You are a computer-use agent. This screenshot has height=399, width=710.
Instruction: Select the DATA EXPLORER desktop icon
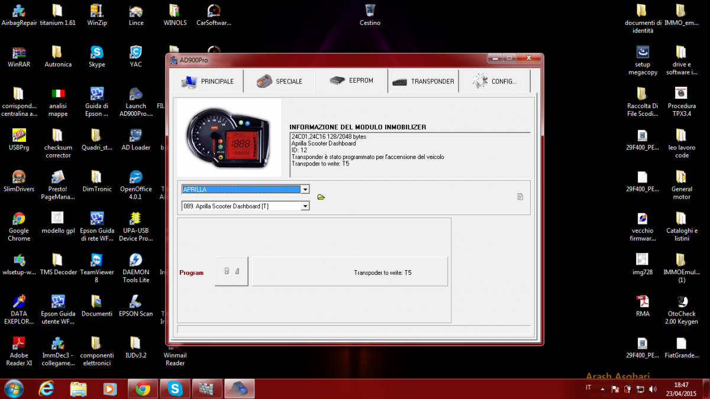pos(19,310)
